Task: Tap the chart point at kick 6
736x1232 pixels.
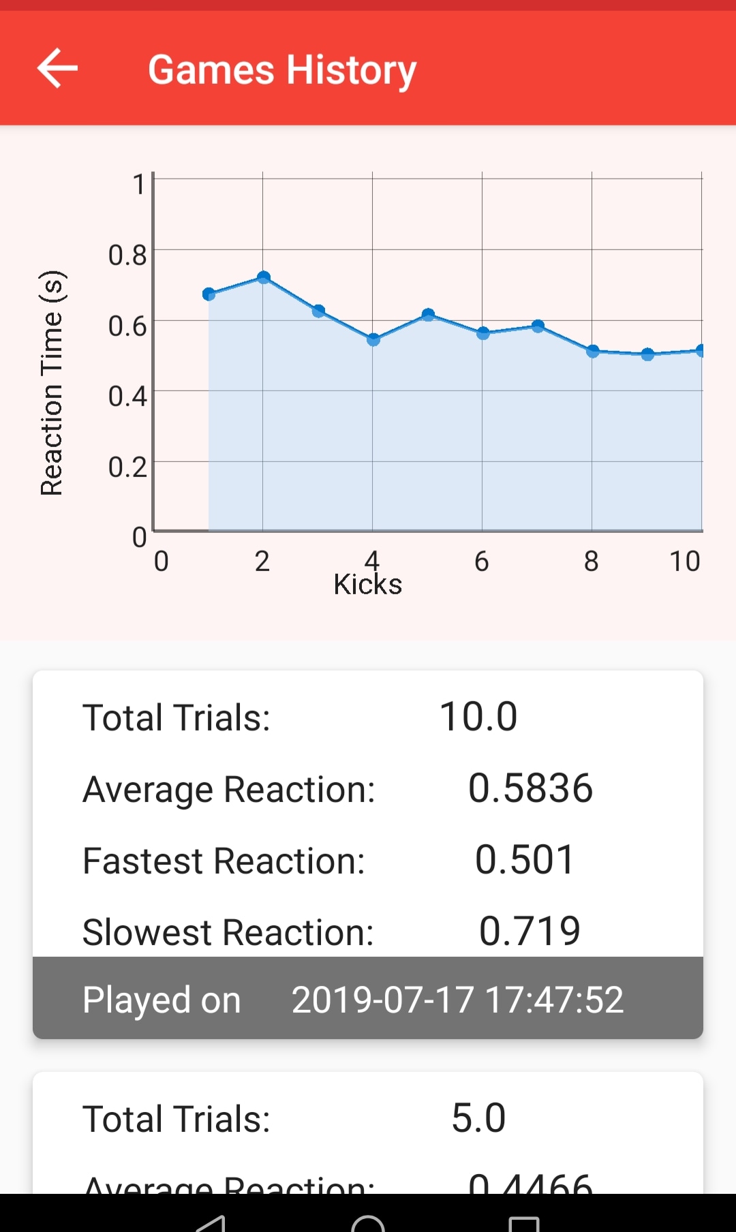Action: (x=482, y=333)
